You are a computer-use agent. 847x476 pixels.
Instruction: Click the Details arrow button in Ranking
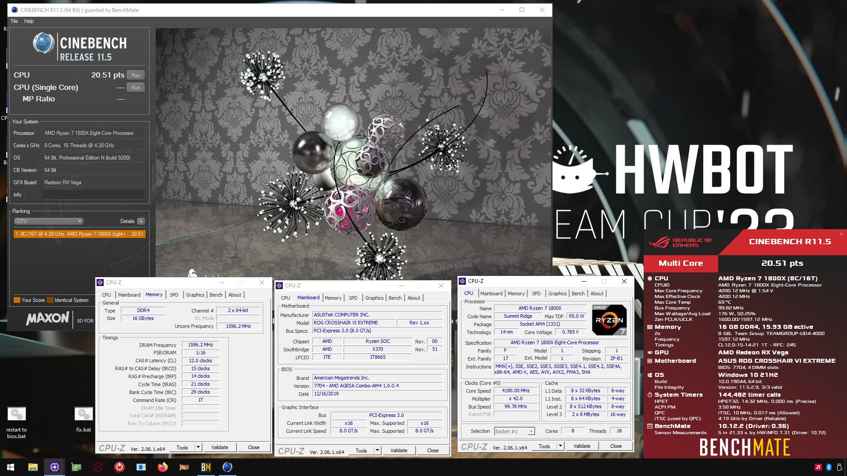(141, 221)
